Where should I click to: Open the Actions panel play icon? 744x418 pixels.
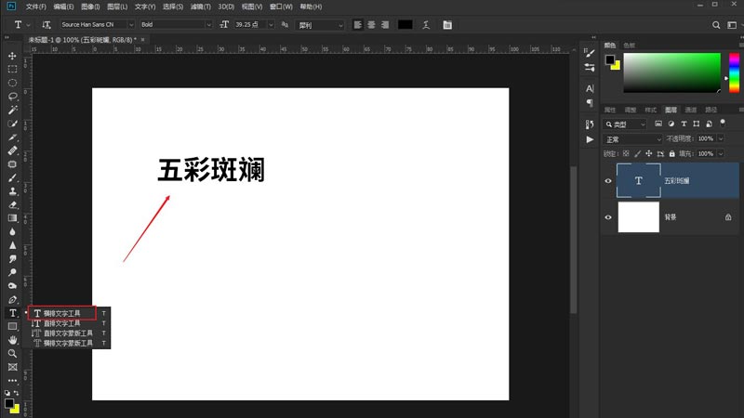click(x=590, y=140)
